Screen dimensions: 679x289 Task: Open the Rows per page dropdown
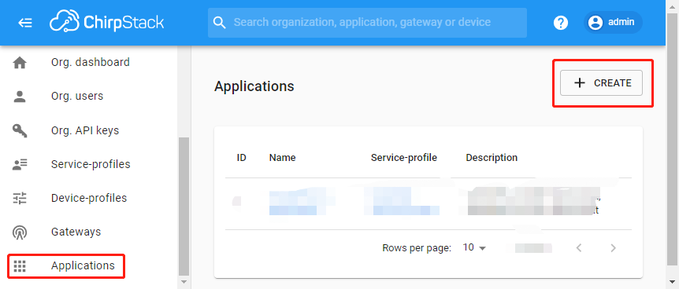pos(474,248)
